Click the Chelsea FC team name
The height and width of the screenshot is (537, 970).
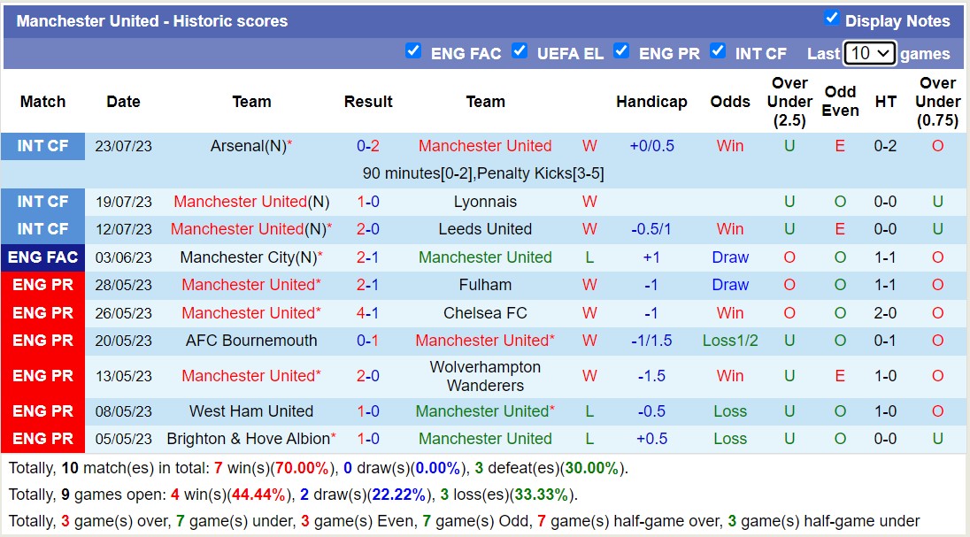[485, 312]
